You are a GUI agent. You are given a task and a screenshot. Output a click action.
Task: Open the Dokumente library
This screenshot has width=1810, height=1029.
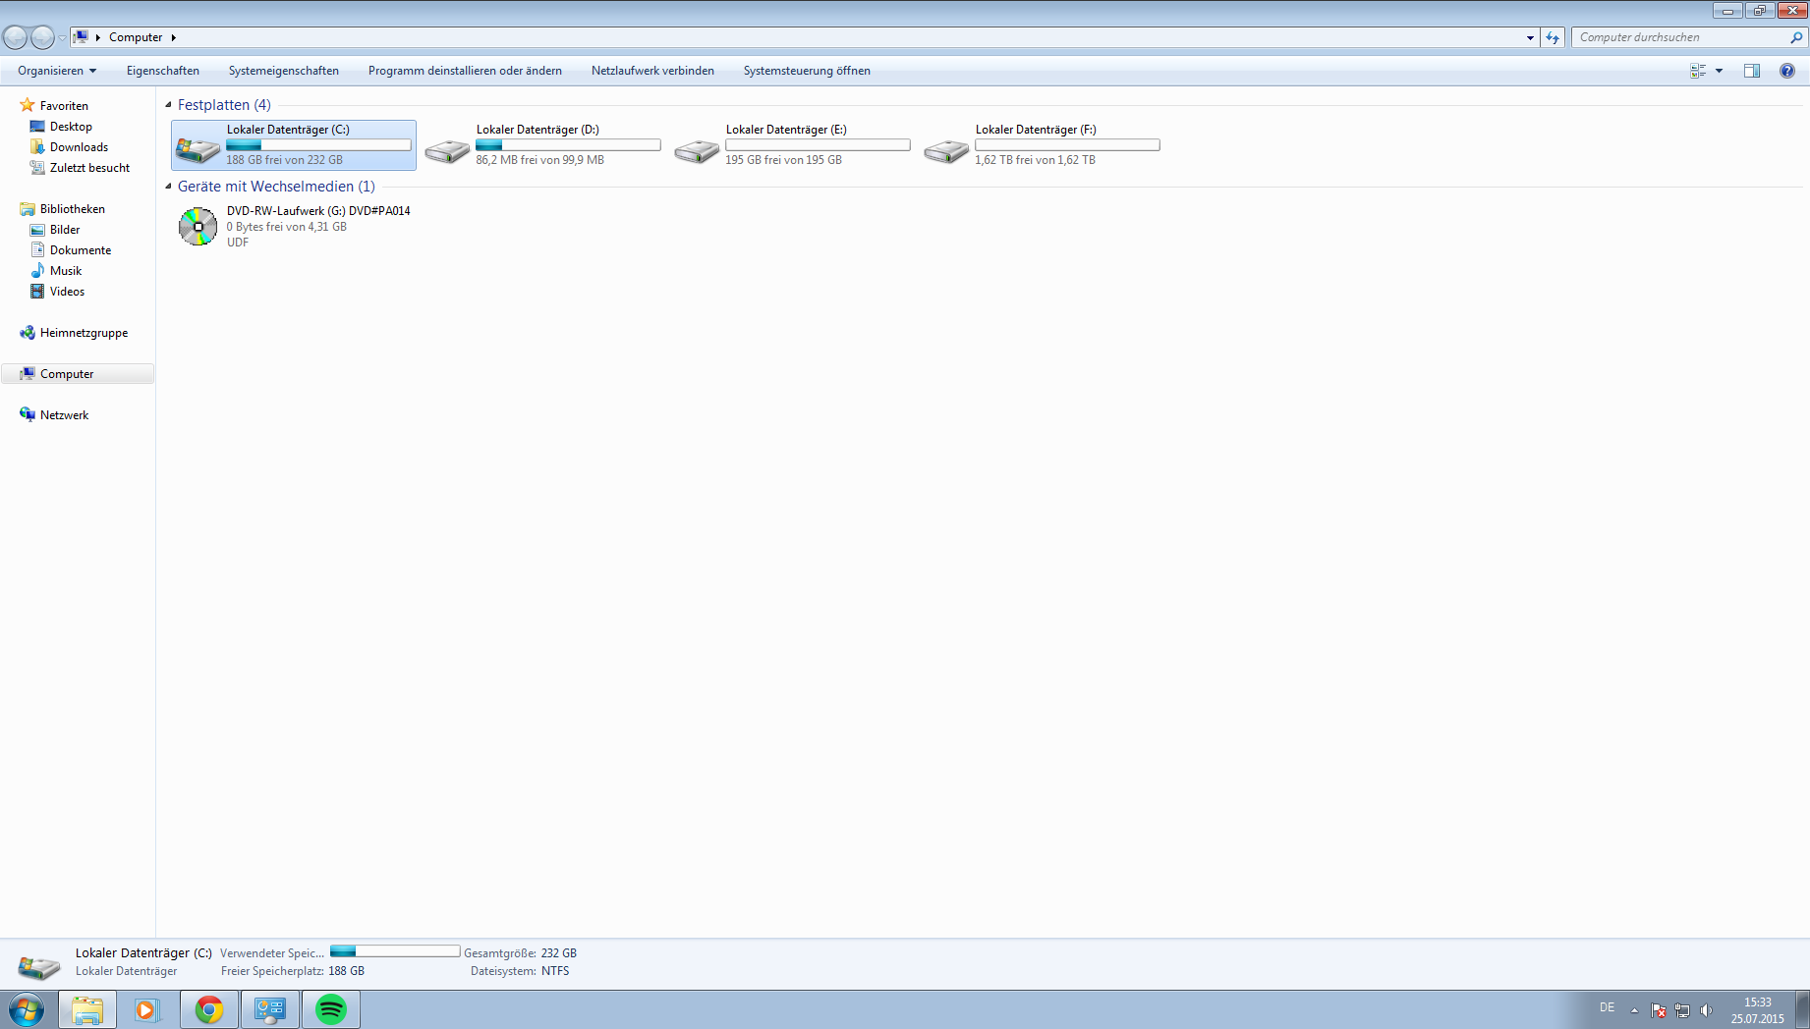tap(81, 250)
